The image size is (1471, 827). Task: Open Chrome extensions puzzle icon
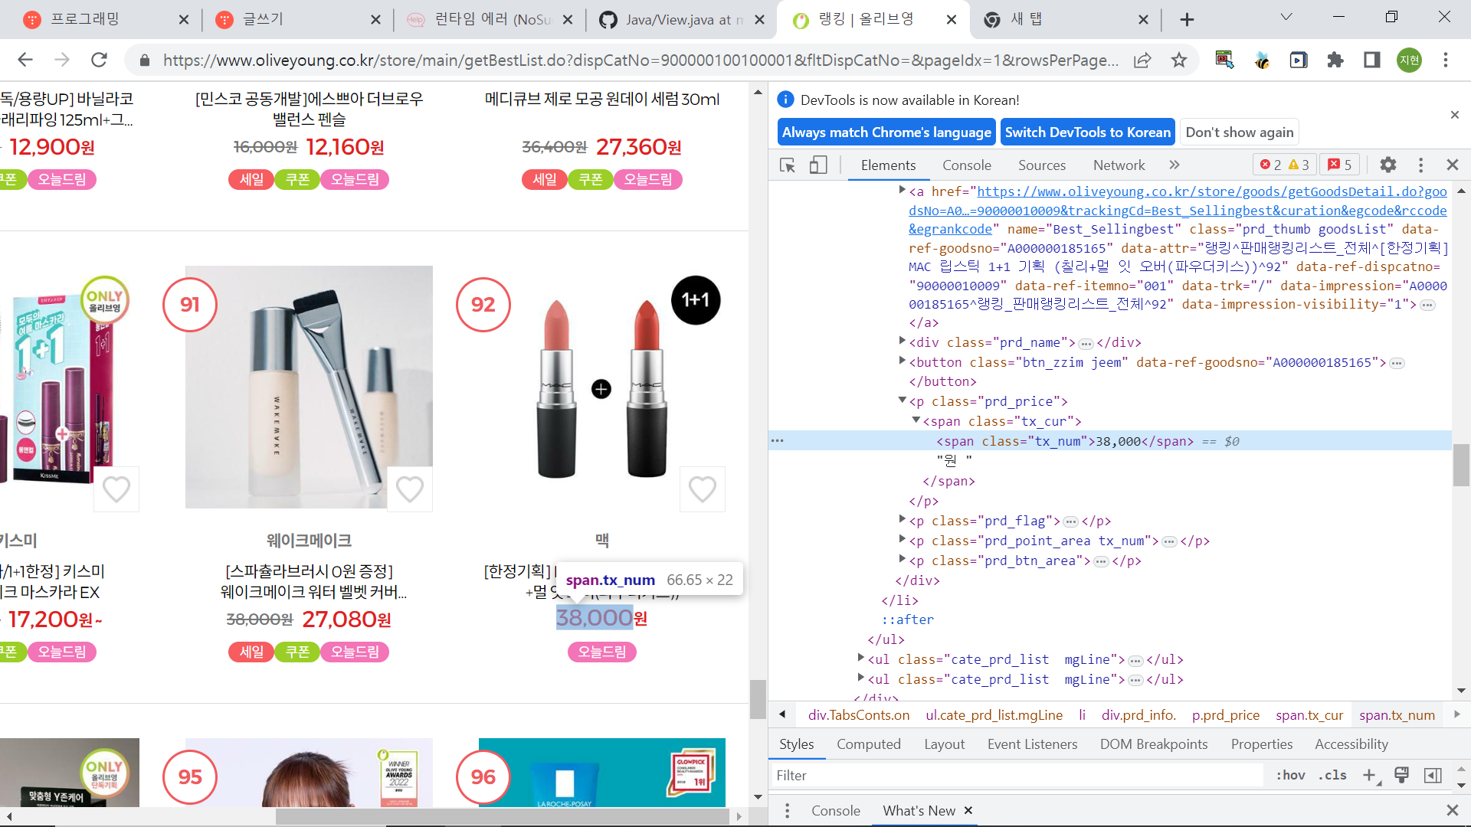click(1335, 60)
